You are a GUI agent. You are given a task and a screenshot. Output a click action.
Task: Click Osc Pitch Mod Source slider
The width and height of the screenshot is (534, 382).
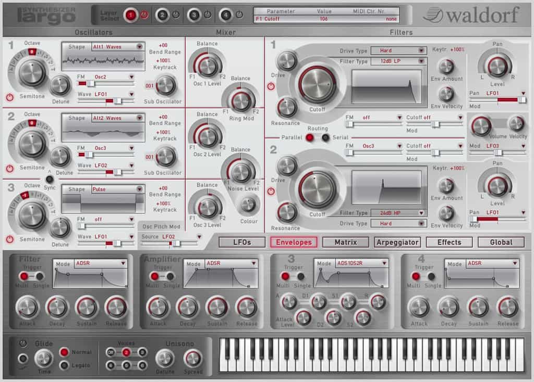(169, 244)
